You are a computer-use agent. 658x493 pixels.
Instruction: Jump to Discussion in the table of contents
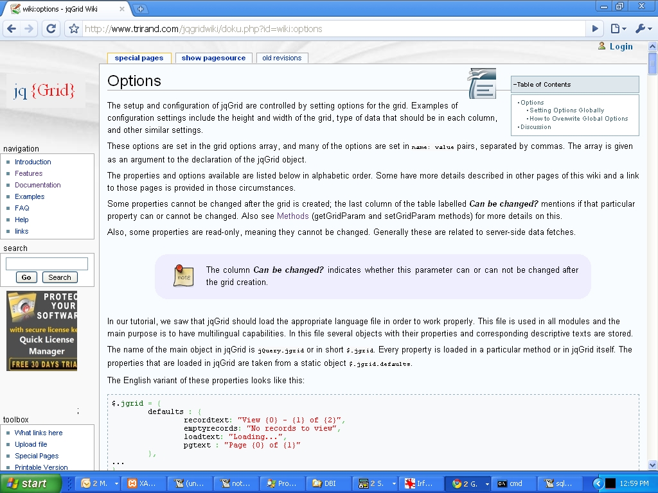click(x=535, y=127)
